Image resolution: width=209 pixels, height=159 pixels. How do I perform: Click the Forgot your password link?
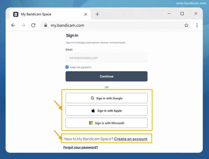click(x=80, y=147)
